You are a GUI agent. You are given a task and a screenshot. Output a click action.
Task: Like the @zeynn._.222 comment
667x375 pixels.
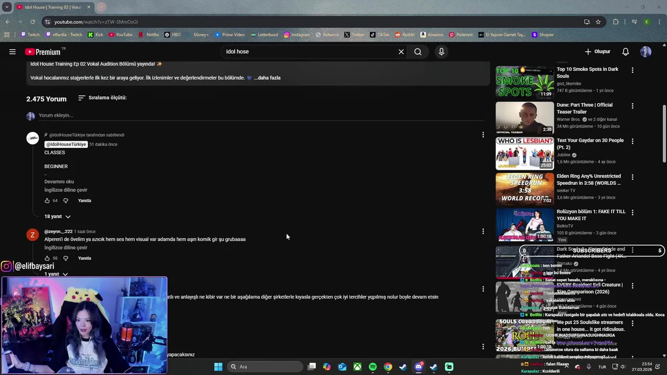click(x=47, y=258)
